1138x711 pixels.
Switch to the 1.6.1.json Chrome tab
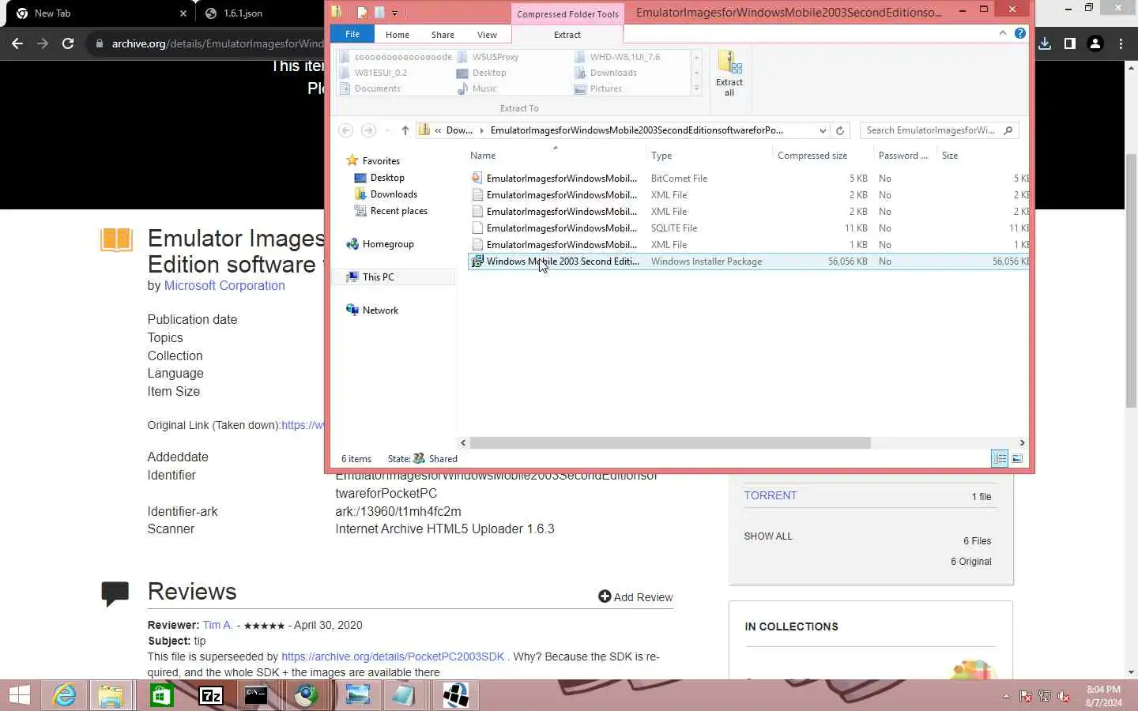click(x=243, y=13)
